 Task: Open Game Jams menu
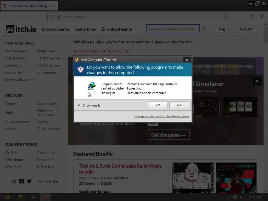coord(85,29)
